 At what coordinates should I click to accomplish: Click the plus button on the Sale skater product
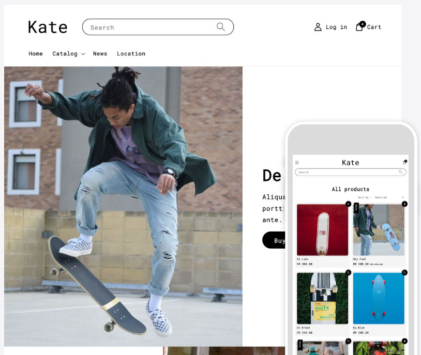click(404, 204)
